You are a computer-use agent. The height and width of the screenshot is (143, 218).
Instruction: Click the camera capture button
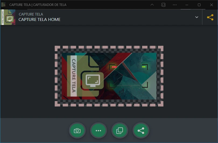[77, 131]
